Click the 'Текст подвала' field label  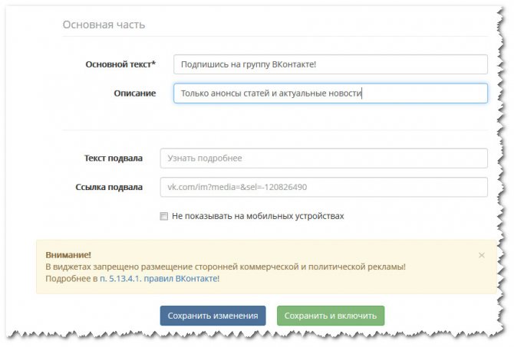tap(113, 159)
